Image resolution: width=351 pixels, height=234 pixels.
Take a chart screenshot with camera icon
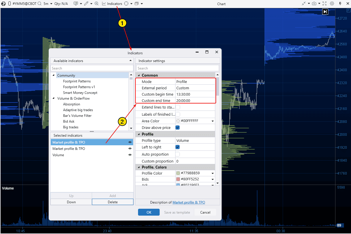point(314,4)
